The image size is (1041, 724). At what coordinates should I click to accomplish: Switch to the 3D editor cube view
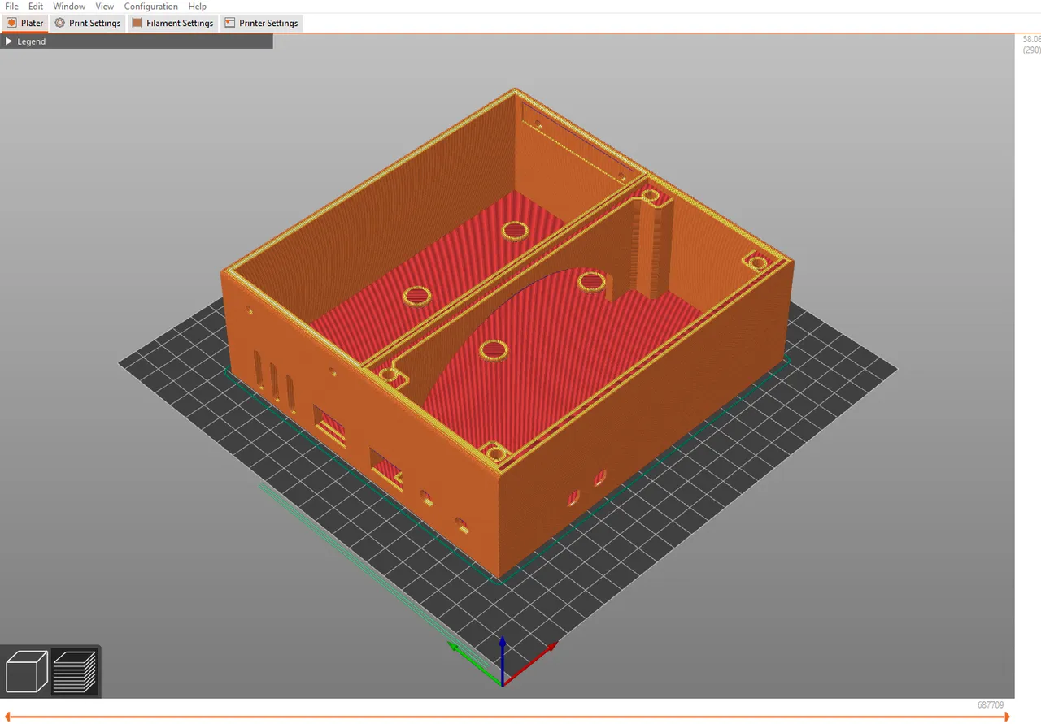point(26,671)
